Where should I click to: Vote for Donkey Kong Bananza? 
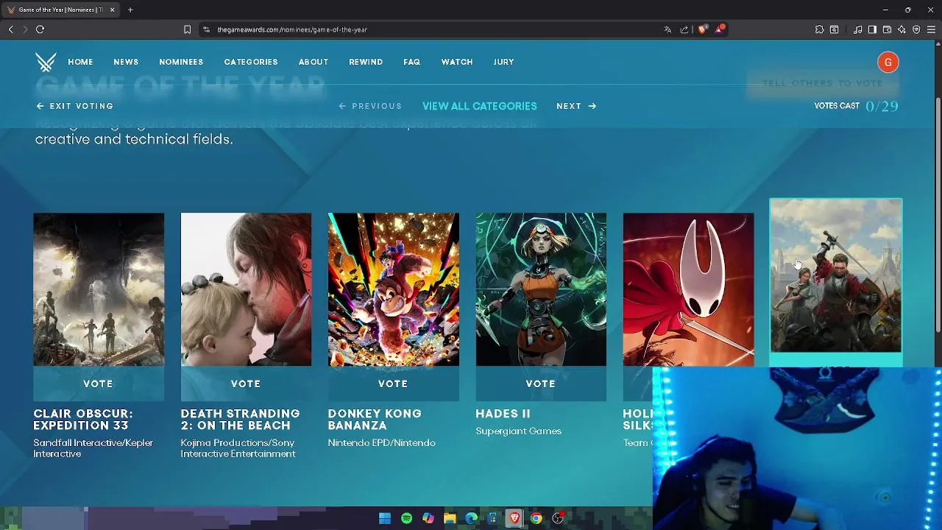[x=393, y=384]
